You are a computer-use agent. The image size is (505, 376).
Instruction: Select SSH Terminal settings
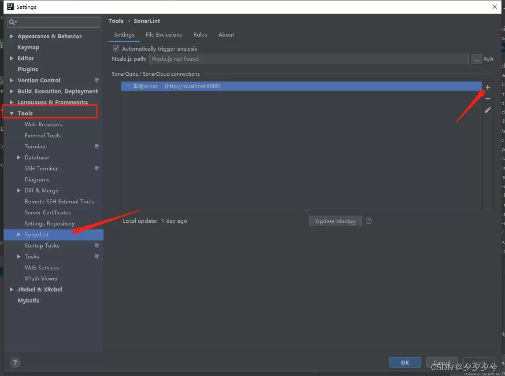pos(41,168)
